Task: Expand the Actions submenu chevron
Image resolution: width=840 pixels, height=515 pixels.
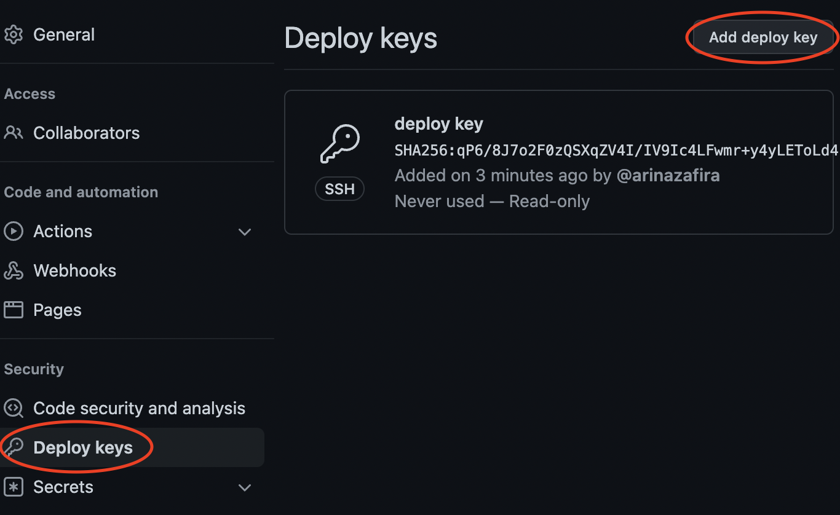Action: (245, 232)
